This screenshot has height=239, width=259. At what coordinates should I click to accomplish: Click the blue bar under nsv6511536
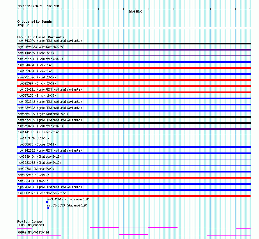point(134,62)
